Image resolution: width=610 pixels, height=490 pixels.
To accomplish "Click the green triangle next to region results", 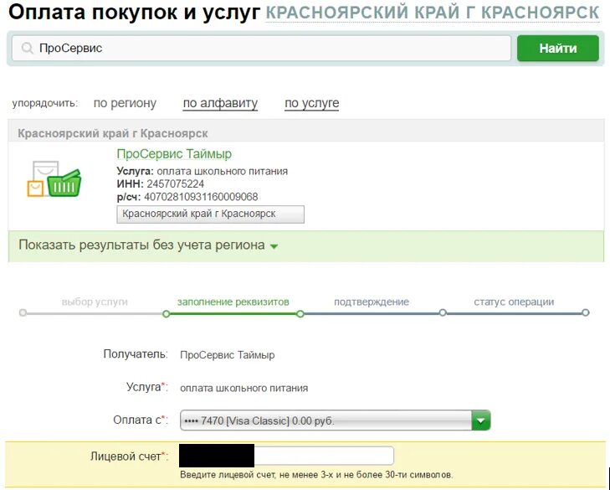I will click(274, 246).
